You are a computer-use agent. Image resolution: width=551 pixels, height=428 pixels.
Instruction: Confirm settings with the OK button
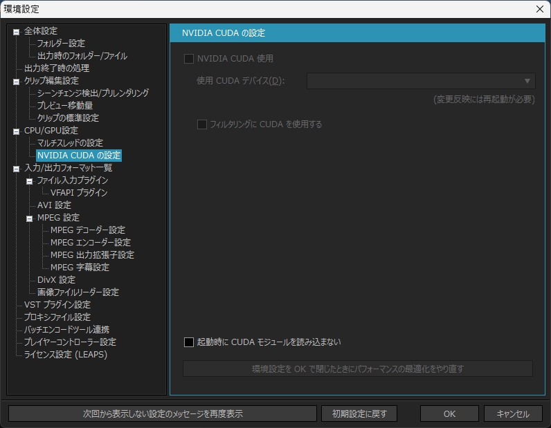[x=449, y=413]
